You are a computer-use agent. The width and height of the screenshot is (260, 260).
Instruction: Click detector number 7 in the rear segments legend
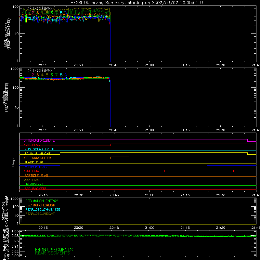pos(56,75)
